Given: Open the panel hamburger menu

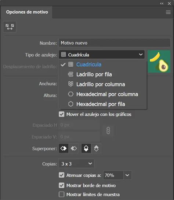Looking at the screenshot, I should tap(168, 12).
